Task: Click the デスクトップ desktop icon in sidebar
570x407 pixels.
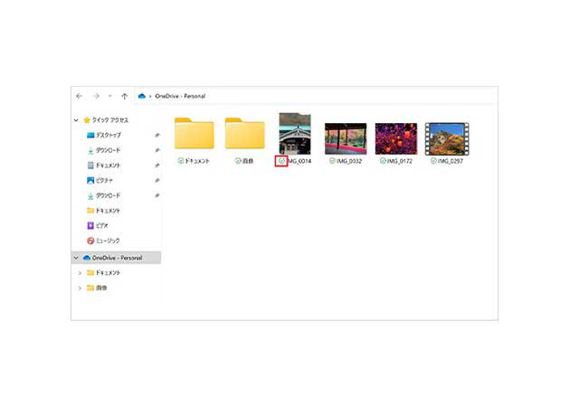Action: click(90, 135)
